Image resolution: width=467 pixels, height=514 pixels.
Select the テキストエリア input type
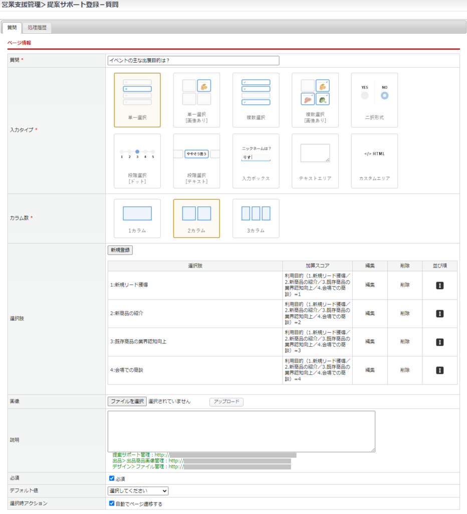pos(315,161)
